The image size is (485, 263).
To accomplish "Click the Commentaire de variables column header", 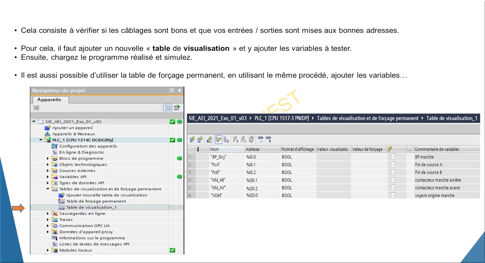I will click(447, 149).
